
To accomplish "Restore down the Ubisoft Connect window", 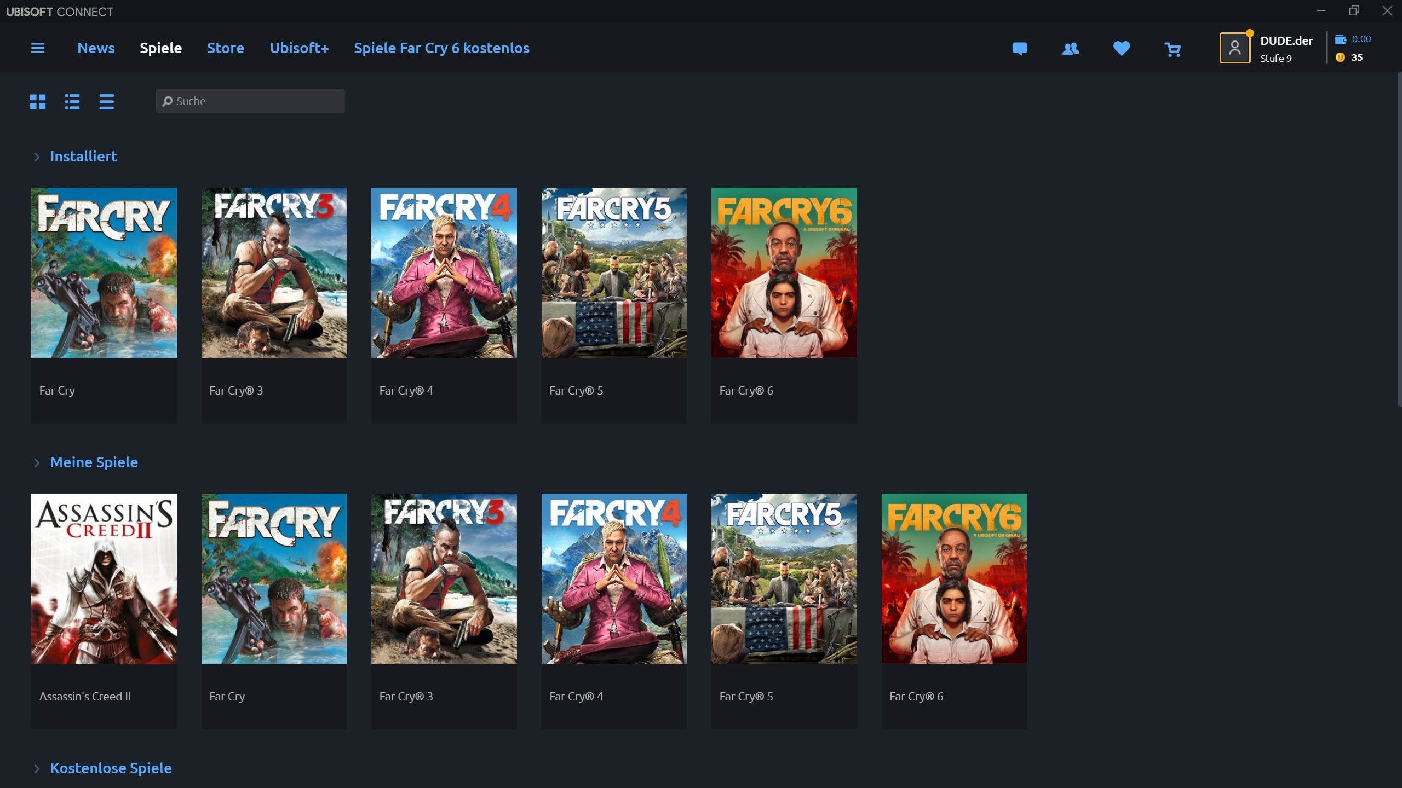I will coord(1354,11).
